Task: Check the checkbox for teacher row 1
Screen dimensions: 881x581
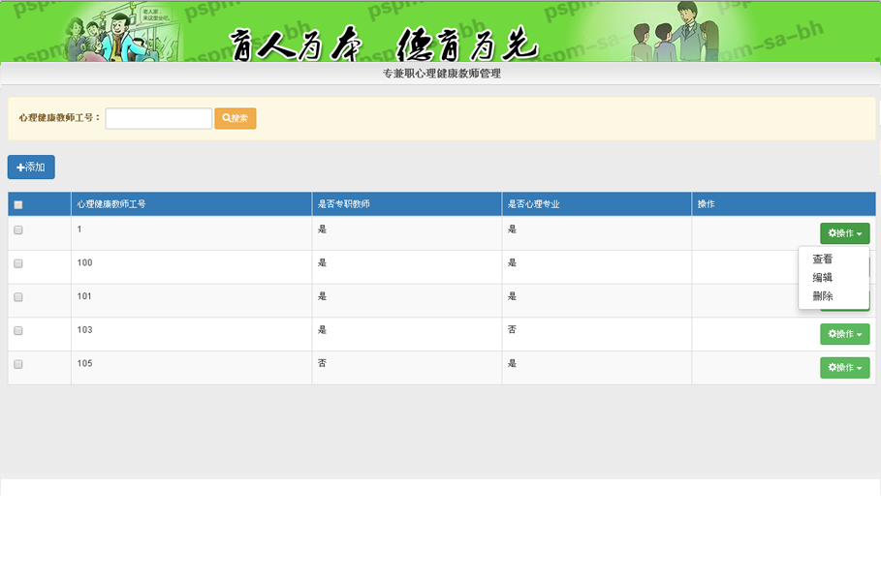Action: tap(18, 229)
